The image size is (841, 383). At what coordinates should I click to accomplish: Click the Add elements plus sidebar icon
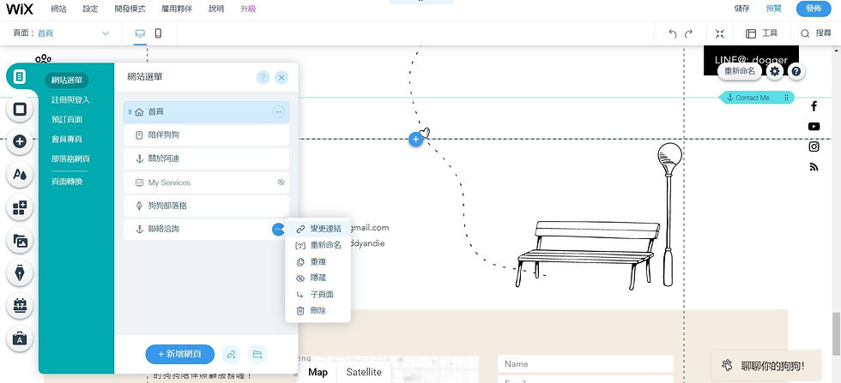[20, 141]
